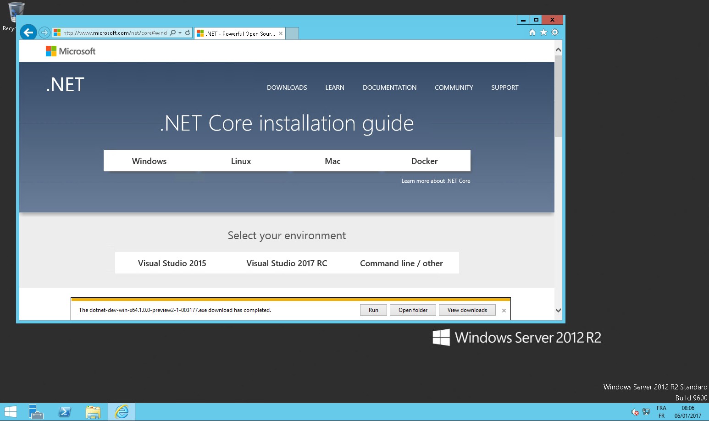Open PowerShell from the taskbar
709x421 pixels.
click(x=65, y=412)
